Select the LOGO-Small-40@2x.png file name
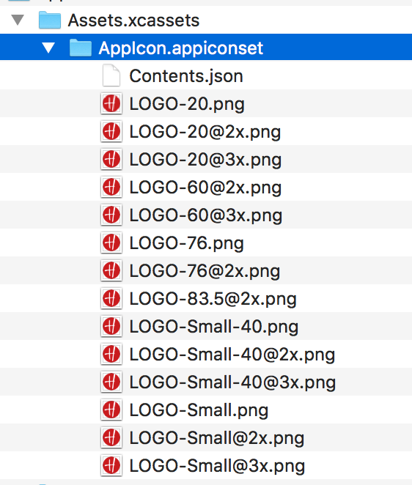The image size is (412, 485). coord(232,355)
